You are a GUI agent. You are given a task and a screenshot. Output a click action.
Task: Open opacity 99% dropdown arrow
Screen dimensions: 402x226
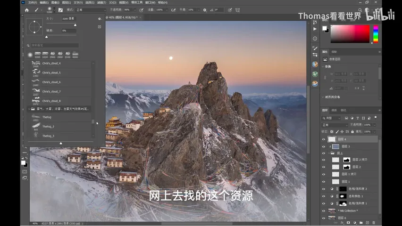click(x=134, y=10)
